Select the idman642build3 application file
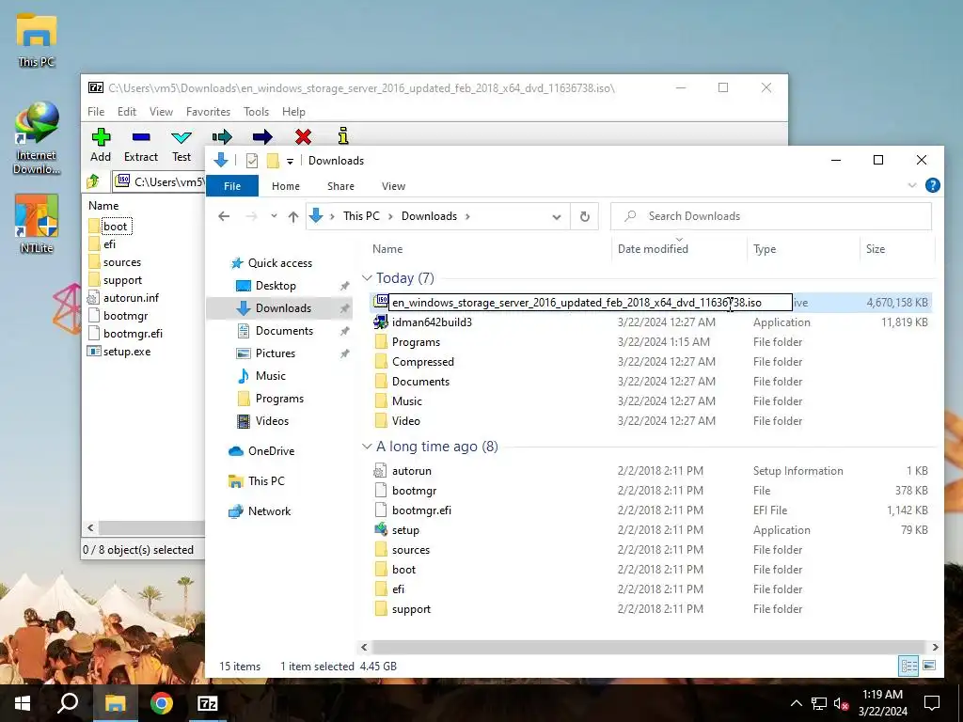This screenshot has width=963, height=722. click(432, 322)
